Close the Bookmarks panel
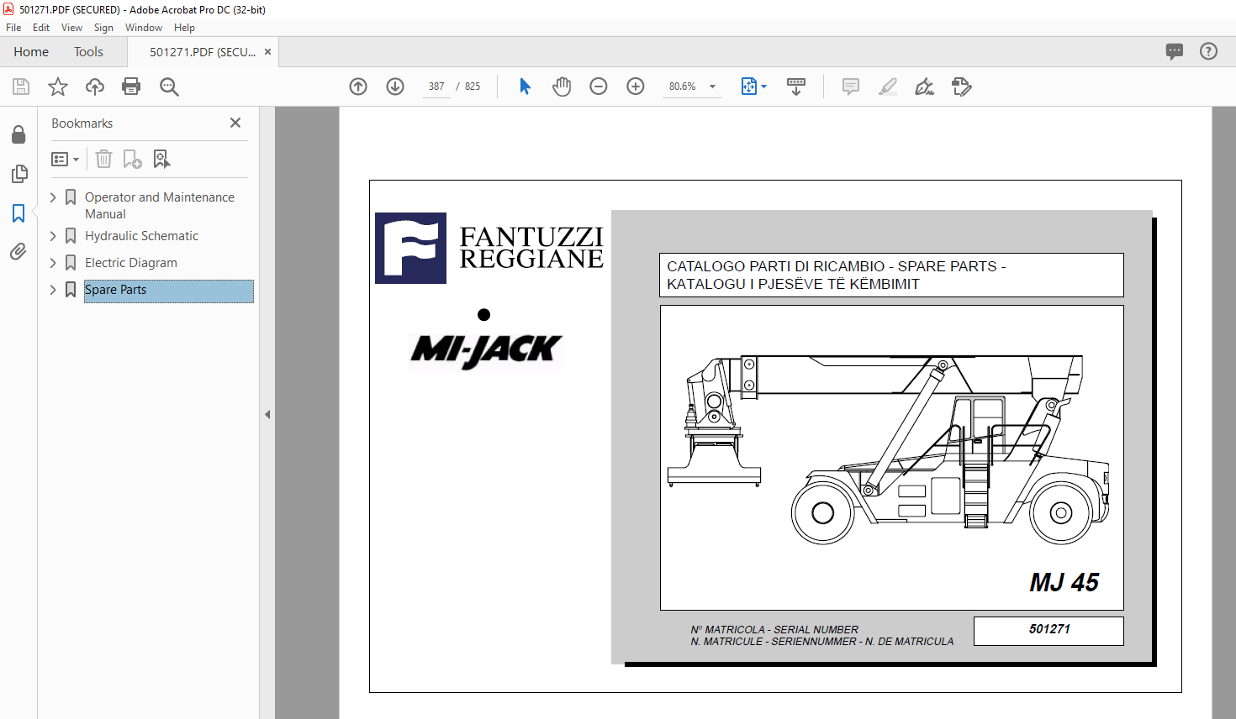This screenshot has height=719, width=1236. (x=235, y=123)
